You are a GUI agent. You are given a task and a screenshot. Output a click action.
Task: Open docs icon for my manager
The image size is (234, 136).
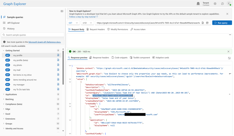[58, 84]
